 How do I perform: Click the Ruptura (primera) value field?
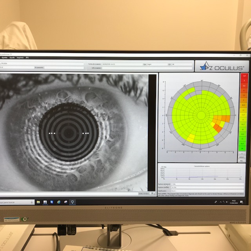coord(207,184)
